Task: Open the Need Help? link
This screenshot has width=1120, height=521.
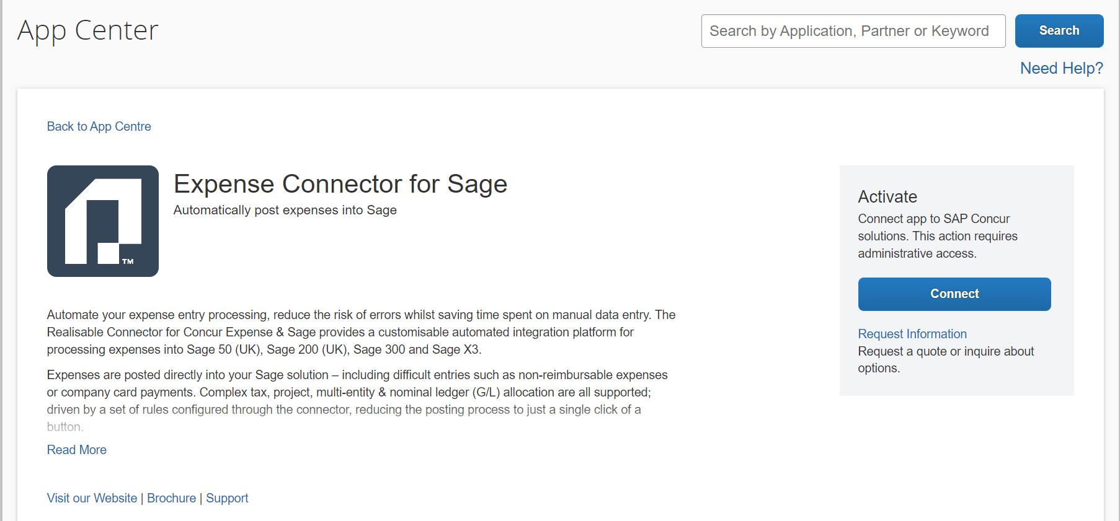Action: 1061,68
